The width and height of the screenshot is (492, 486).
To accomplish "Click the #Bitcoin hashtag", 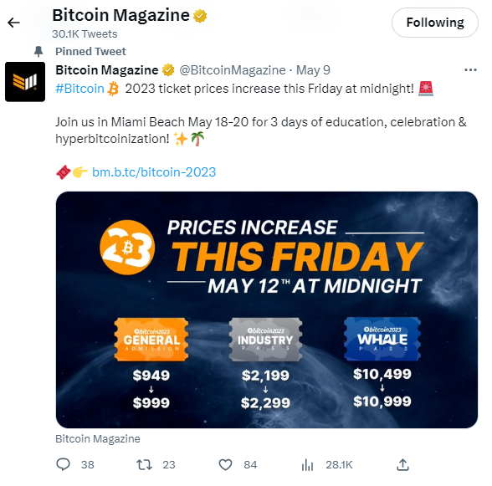I will click(x=79, y=89).
